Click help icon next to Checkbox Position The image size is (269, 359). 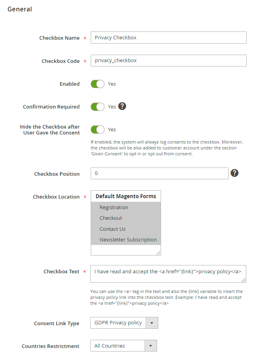(234, 173)
